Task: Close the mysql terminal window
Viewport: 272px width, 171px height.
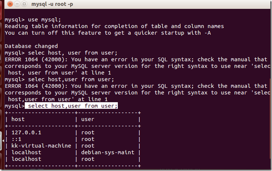Action: (10, 4)
